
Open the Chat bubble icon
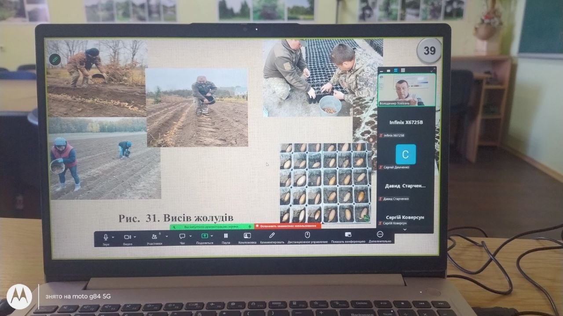182,236
